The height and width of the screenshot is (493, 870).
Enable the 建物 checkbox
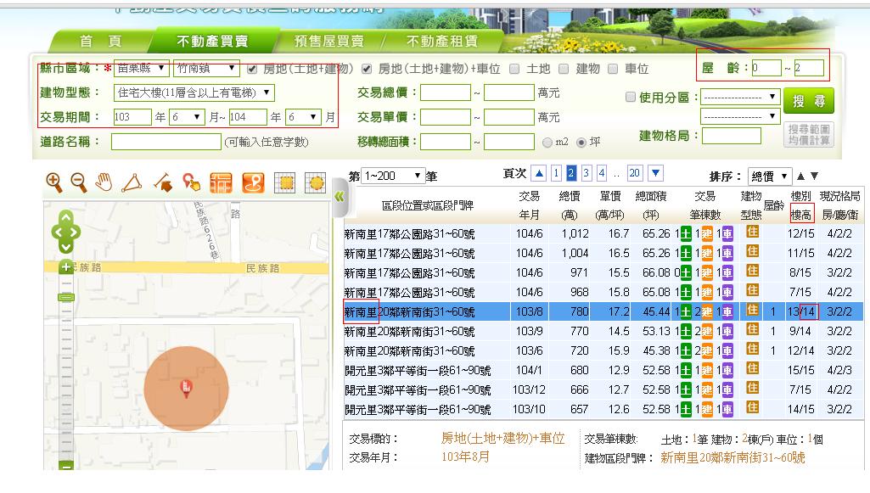(564, 69)
